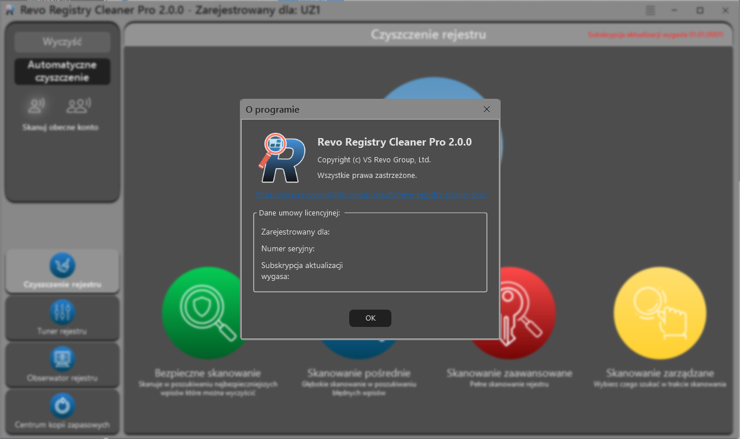Select Automatyczne czyszczenie in the main window
Screen dimensions: 740x439
pyautogui.click(x=62, y=71)
